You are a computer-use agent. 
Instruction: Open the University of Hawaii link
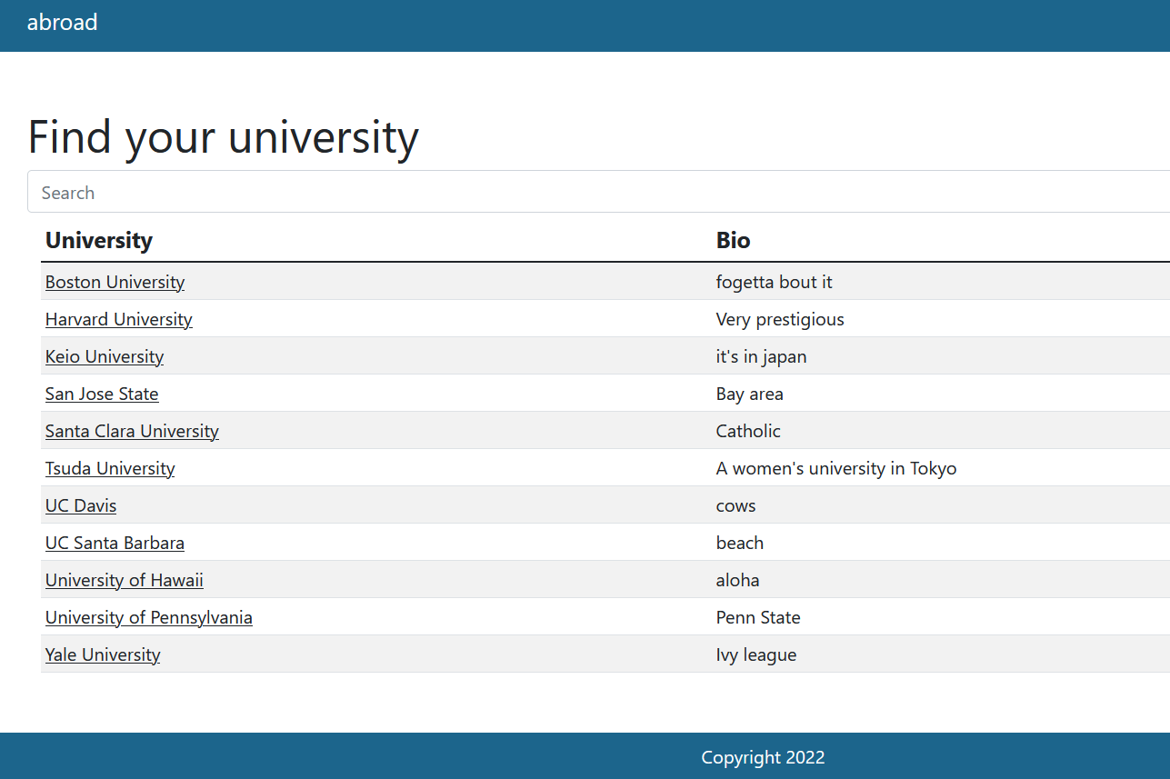pos(125,580)
